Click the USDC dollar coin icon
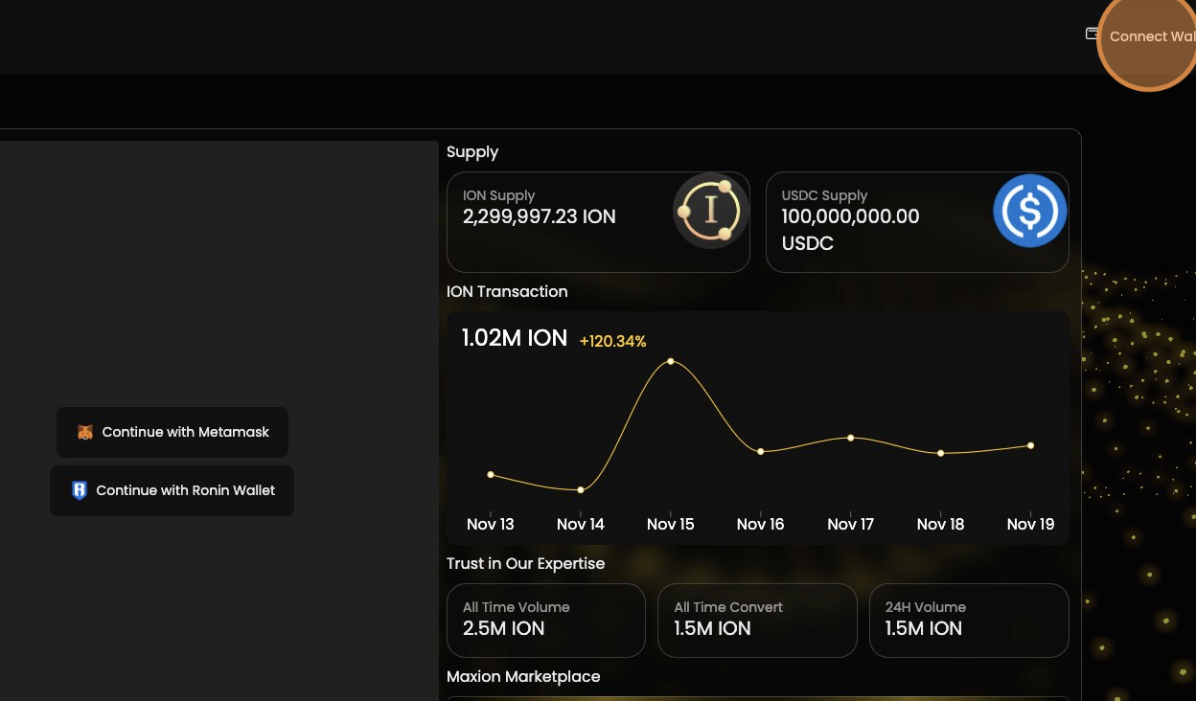This screenshot has width=1196, height=701. coord(1030,211)
